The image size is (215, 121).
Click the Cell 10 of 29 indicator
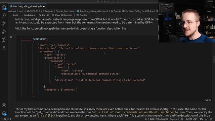(191, 119)
